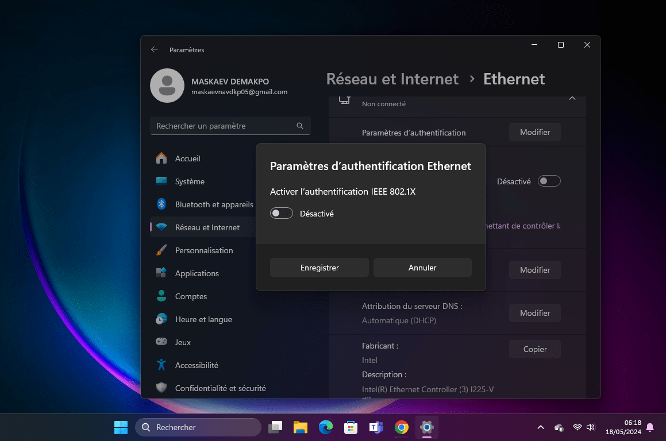This screenshot has height=441, width=666.
Task: Click the Réseau et Internet breadcrumb
Action: (x=392, y=79)
